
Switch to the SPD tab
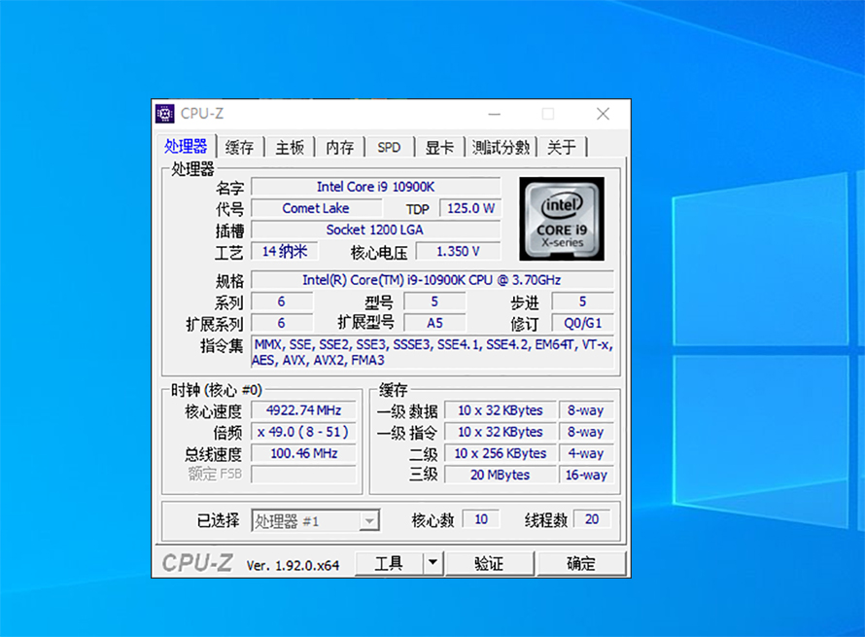coord(389,148)
